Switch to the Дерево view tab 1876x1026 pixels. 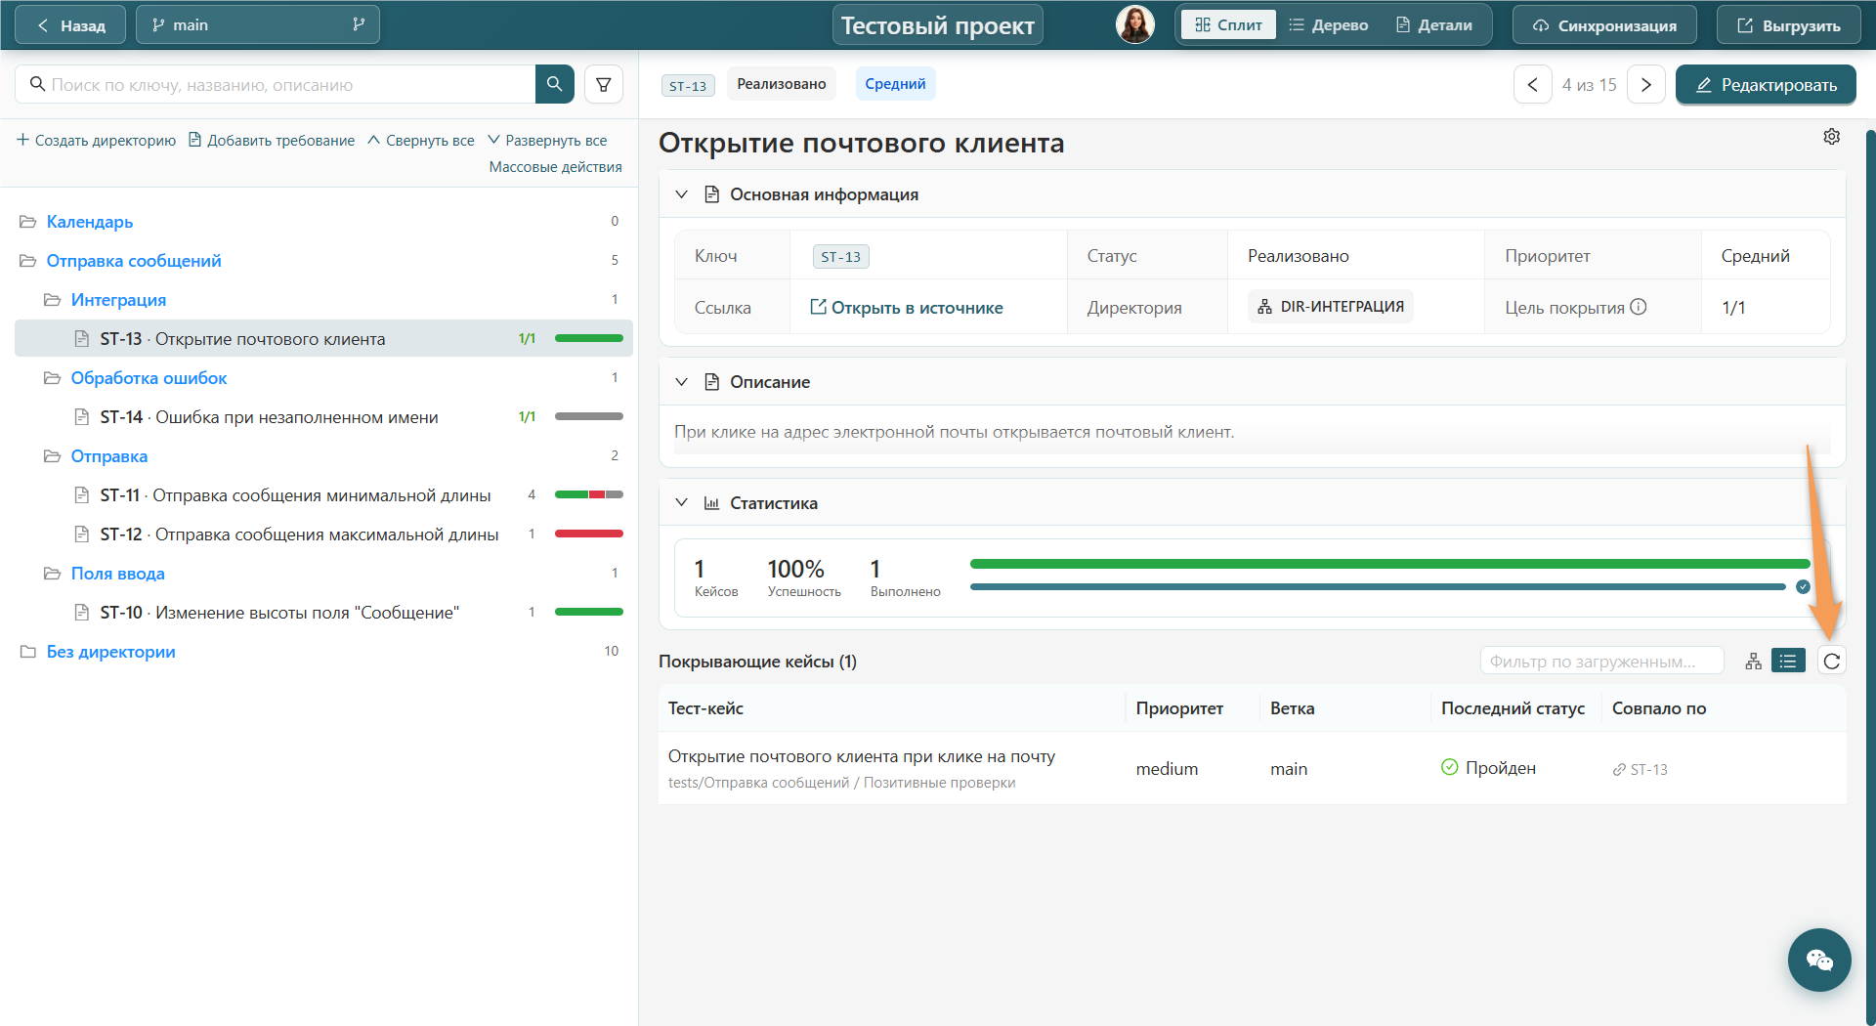tap(1328, 25)
